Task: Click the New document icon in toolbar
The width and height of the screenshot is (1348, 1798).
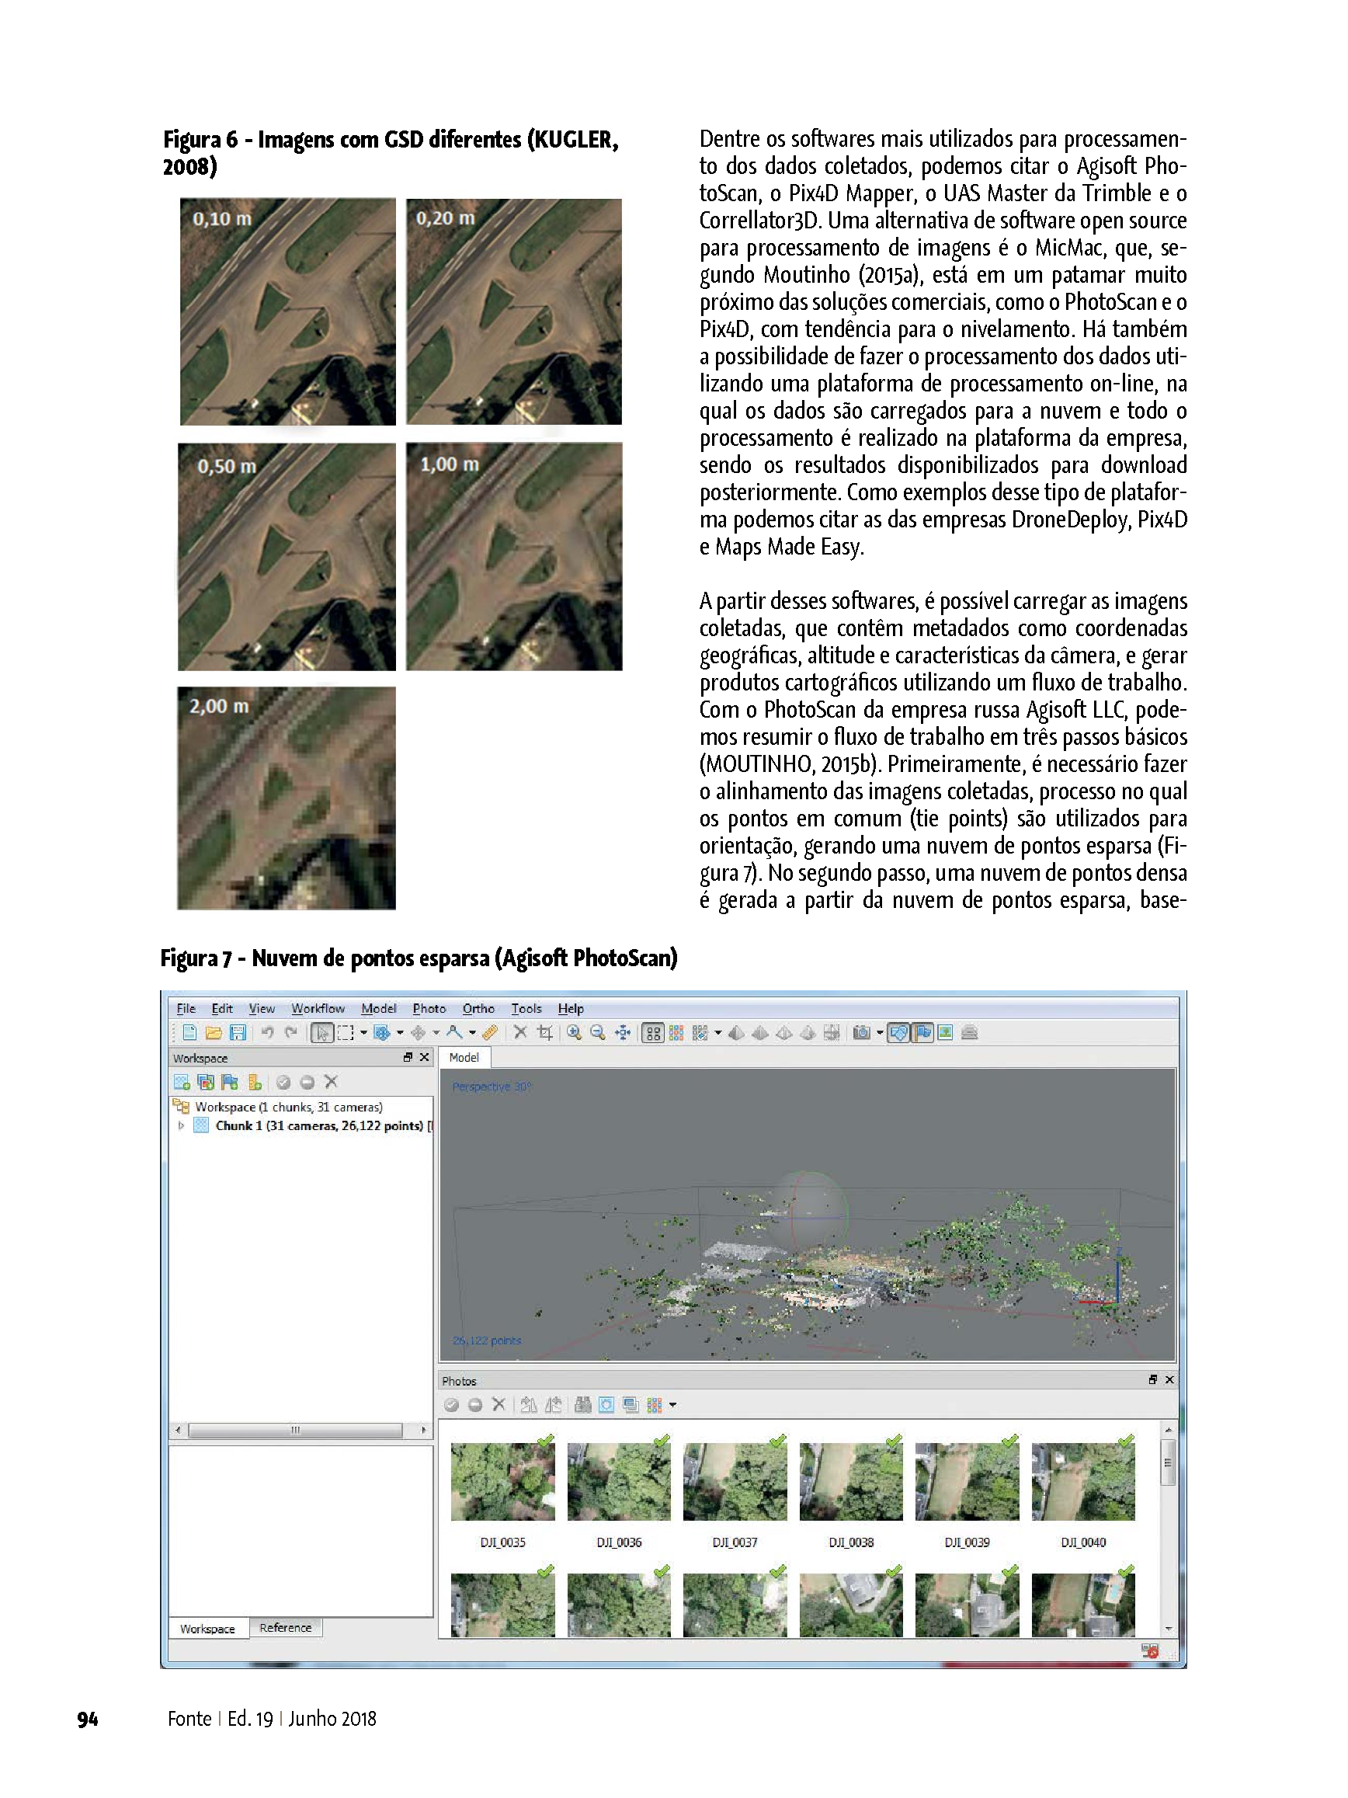Action: pyautogui.click(x=189, y=1032)
